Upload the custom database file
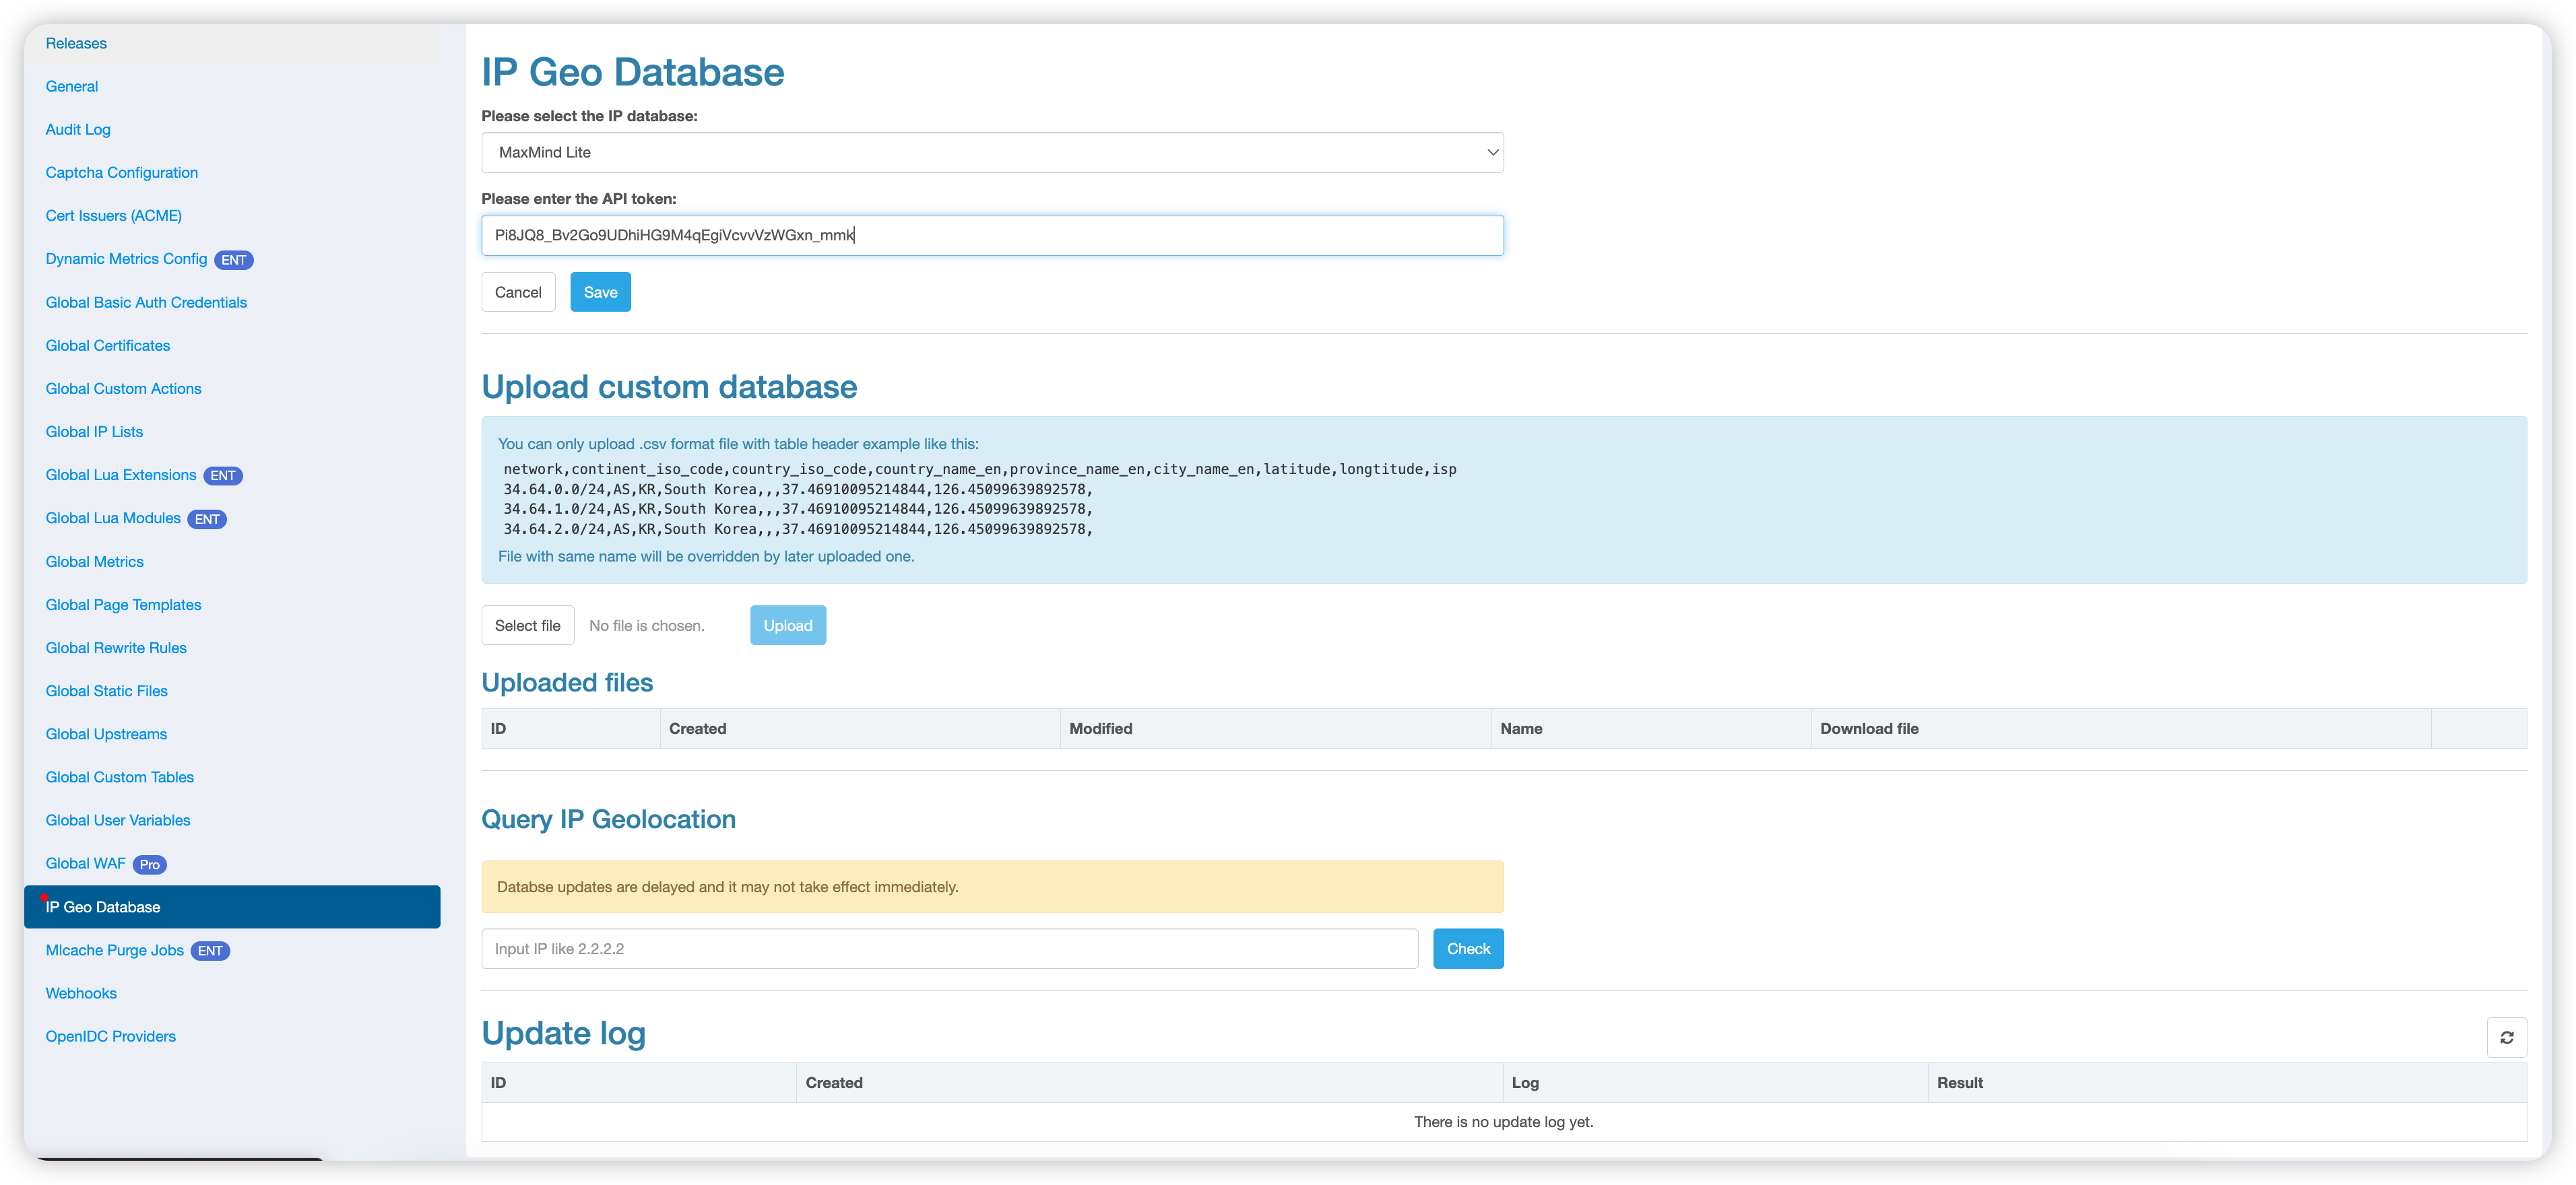 pos(788,624)
